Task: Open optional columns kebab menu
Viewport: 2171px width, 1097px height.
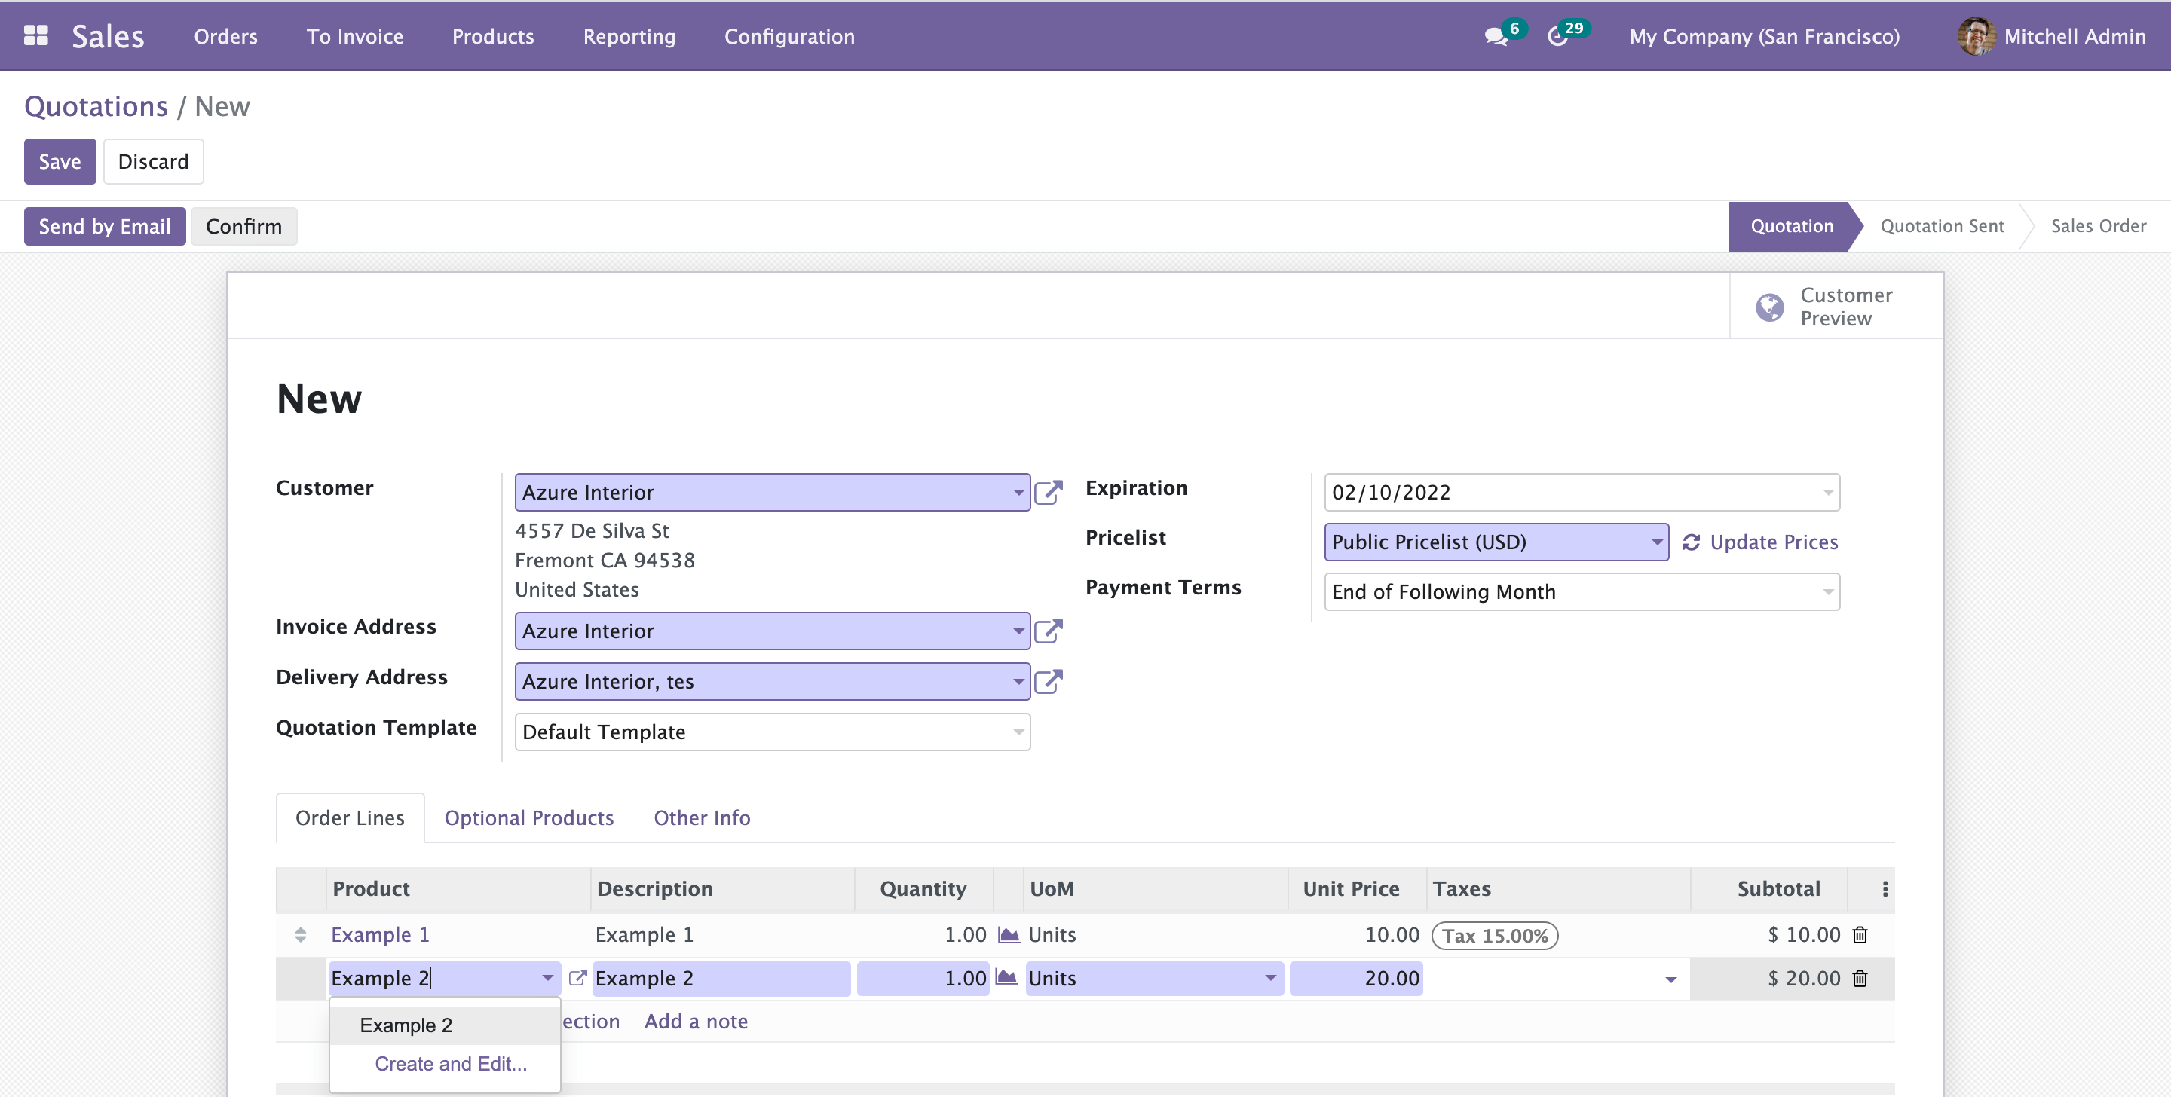Action: click(x=1885, y=889)
